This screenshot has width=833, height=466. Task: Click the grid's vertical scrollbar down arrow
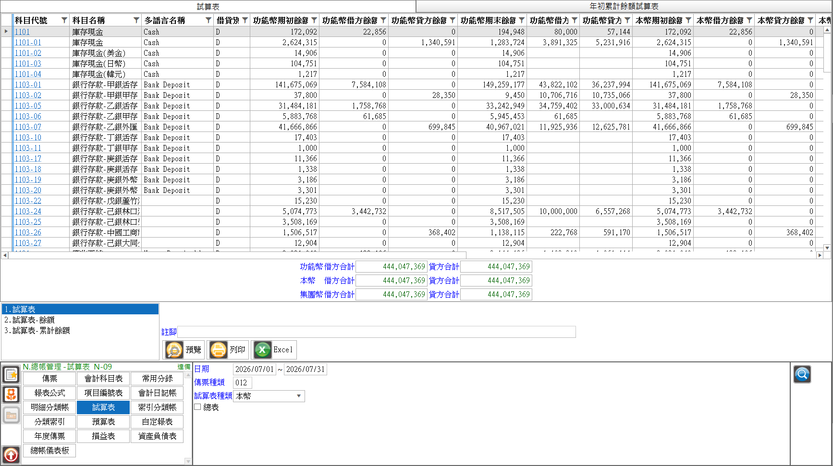tap(827, 248)
